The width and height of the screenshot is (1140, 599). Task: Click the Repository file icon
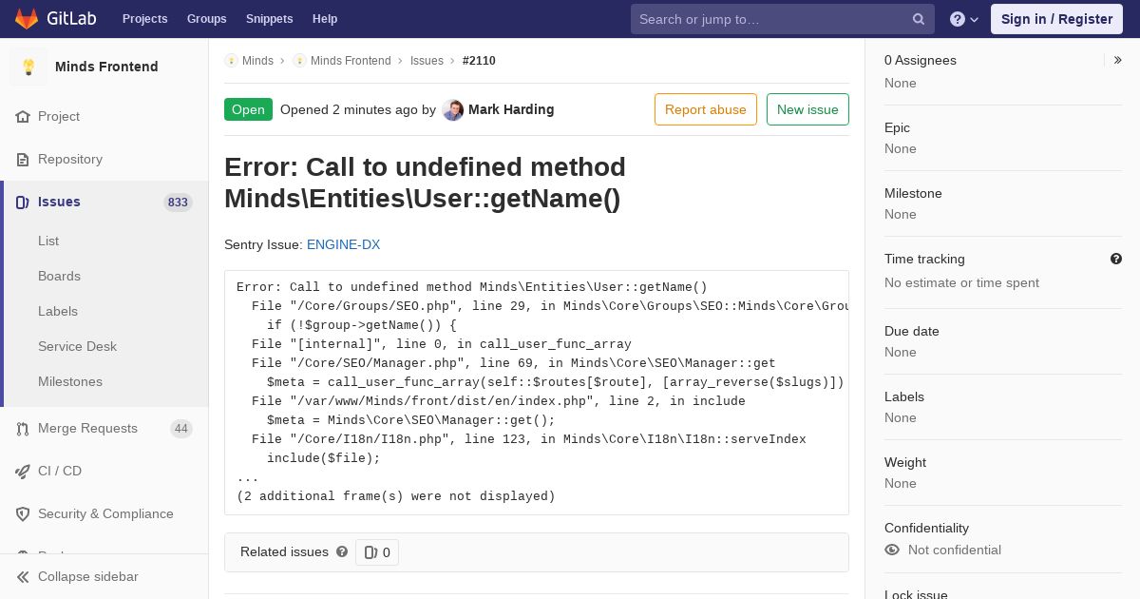[23, 159]
